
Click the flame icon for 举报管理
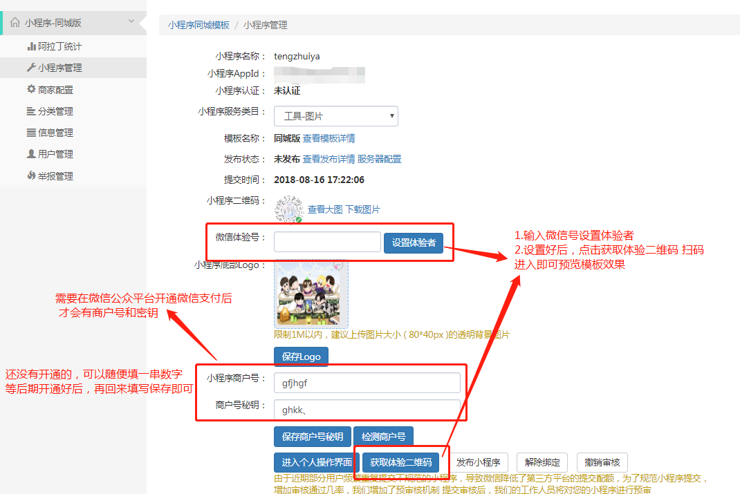click(31, 176)
